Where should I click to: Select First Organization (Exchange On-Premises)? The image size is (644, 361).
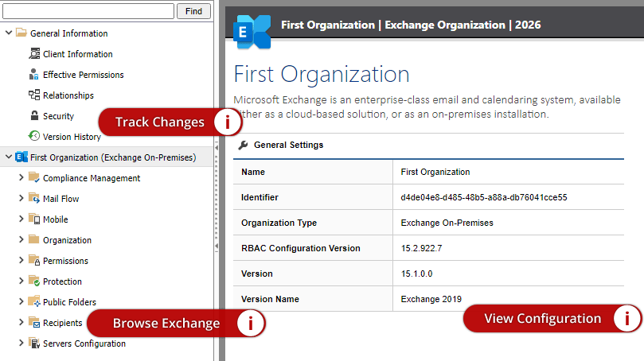pyautogui.click(x=113, y=157)
